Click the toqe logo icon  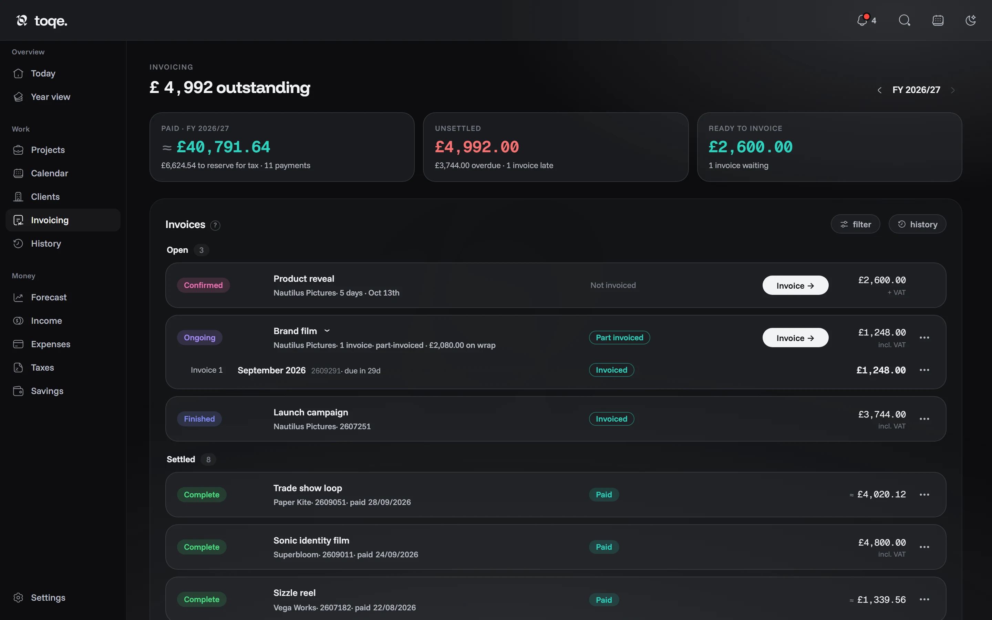pos(22,20)
